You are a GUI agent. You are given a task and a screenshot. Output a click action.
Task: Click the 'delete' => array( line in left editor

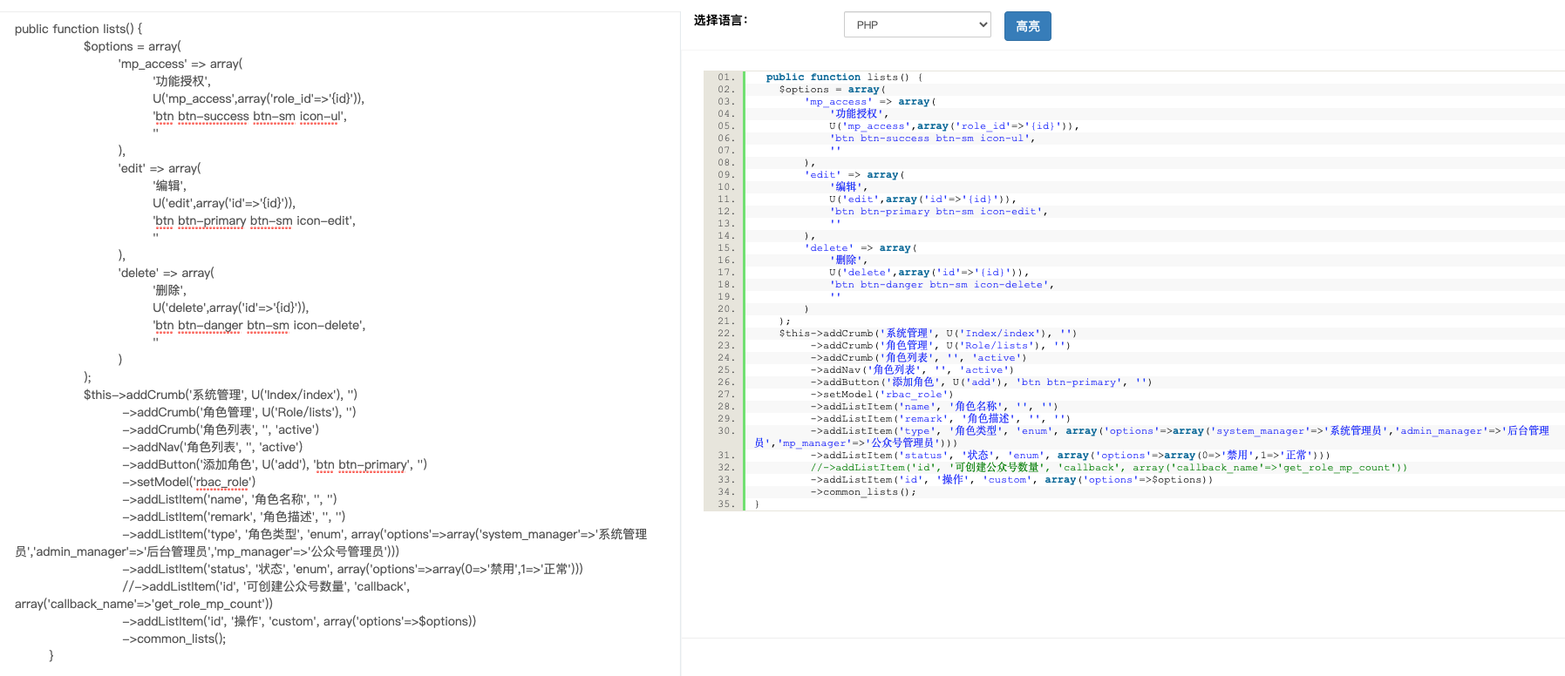tap(167, 273)
